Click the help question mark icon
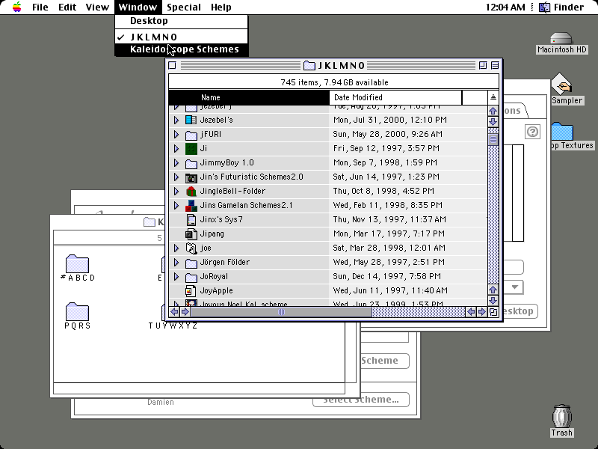This screenshot has width=598, height=449. (532, 132)
